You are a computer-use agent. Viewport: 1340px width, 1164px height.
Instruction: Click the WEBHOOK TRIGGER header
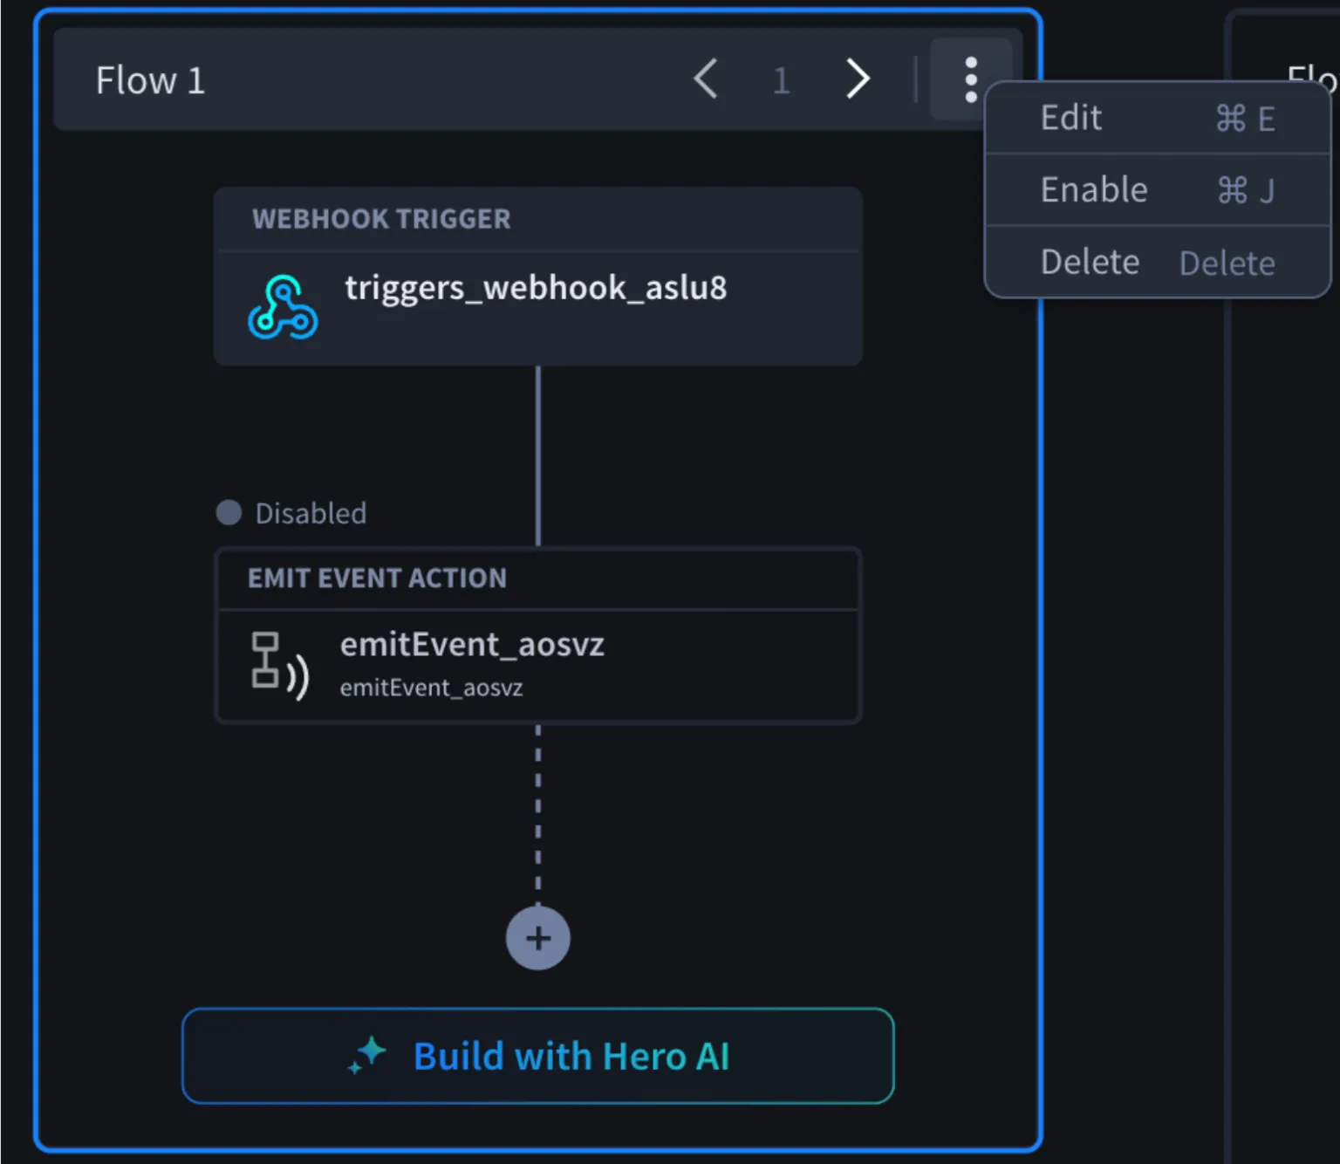click(381, 219)
